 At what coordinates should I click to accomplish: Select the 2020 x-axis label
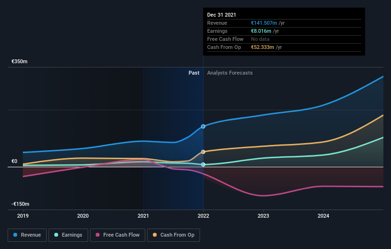pyautogui.click(x=83, y=216)
